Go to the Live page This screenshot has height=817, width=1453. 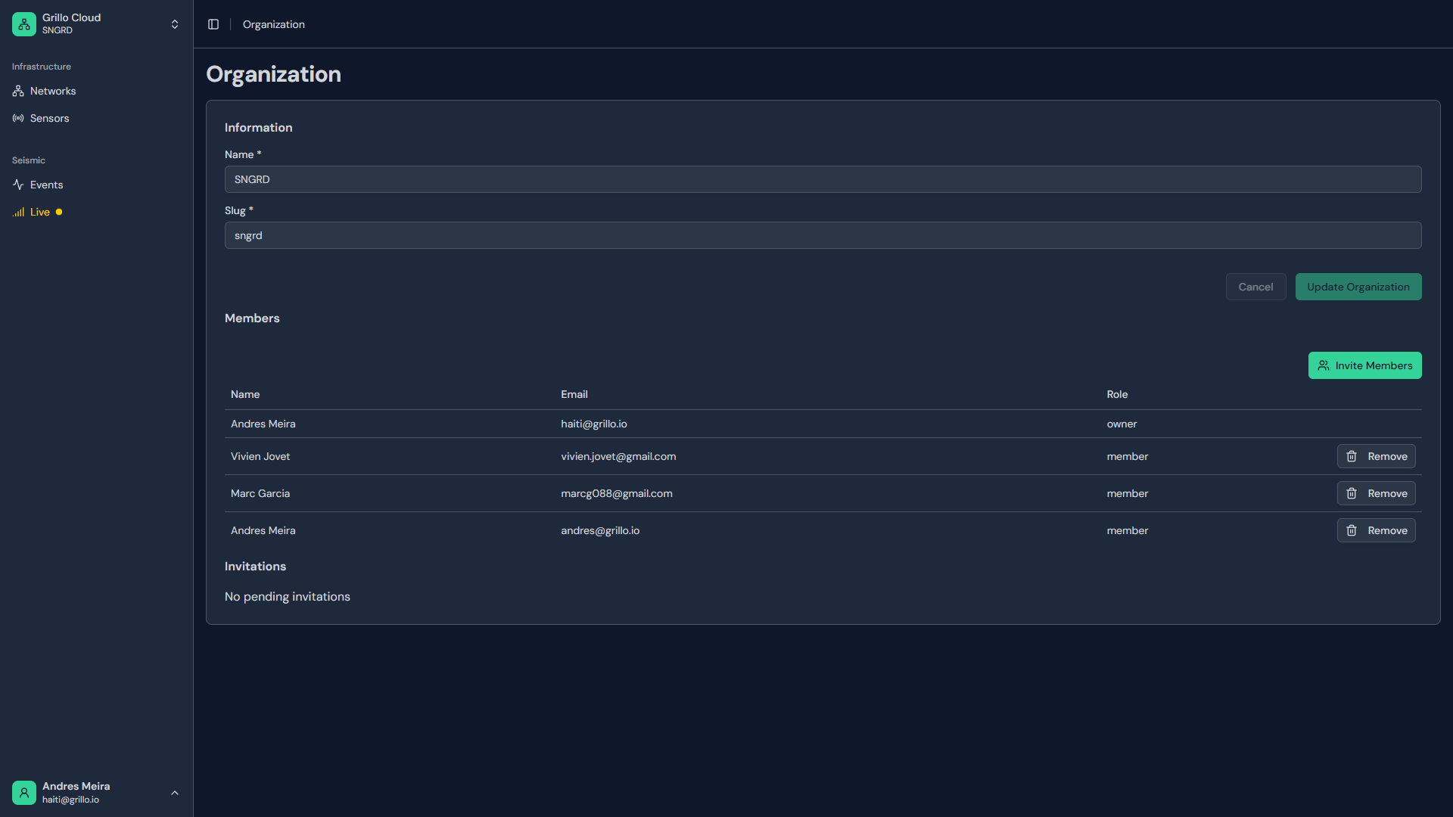(40, 212)
